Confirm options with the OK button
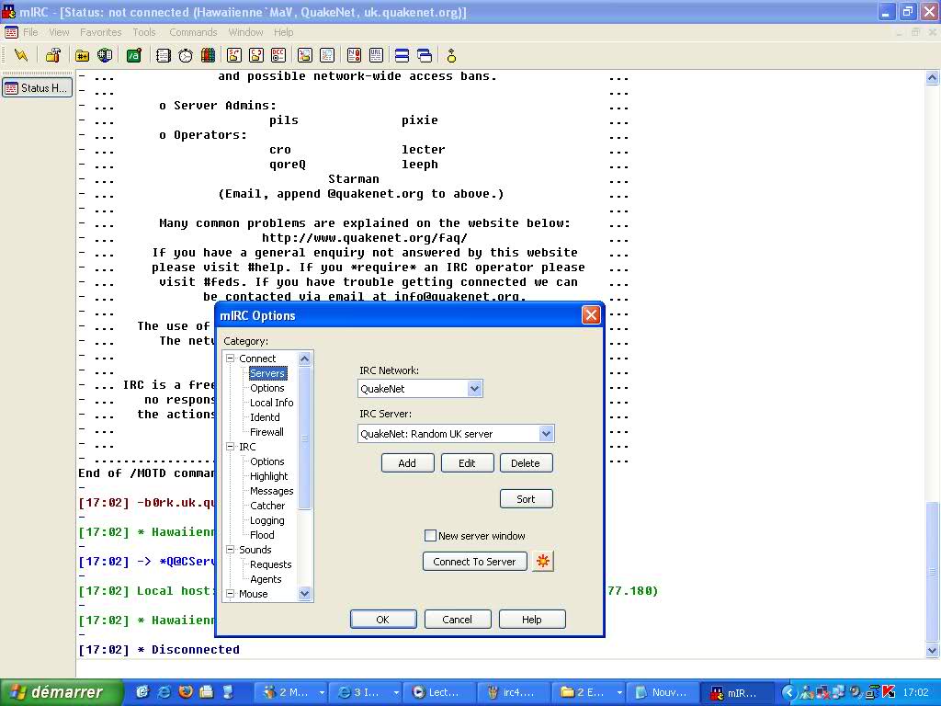This screenshot has width=941, height=706. tap(383, 620)
